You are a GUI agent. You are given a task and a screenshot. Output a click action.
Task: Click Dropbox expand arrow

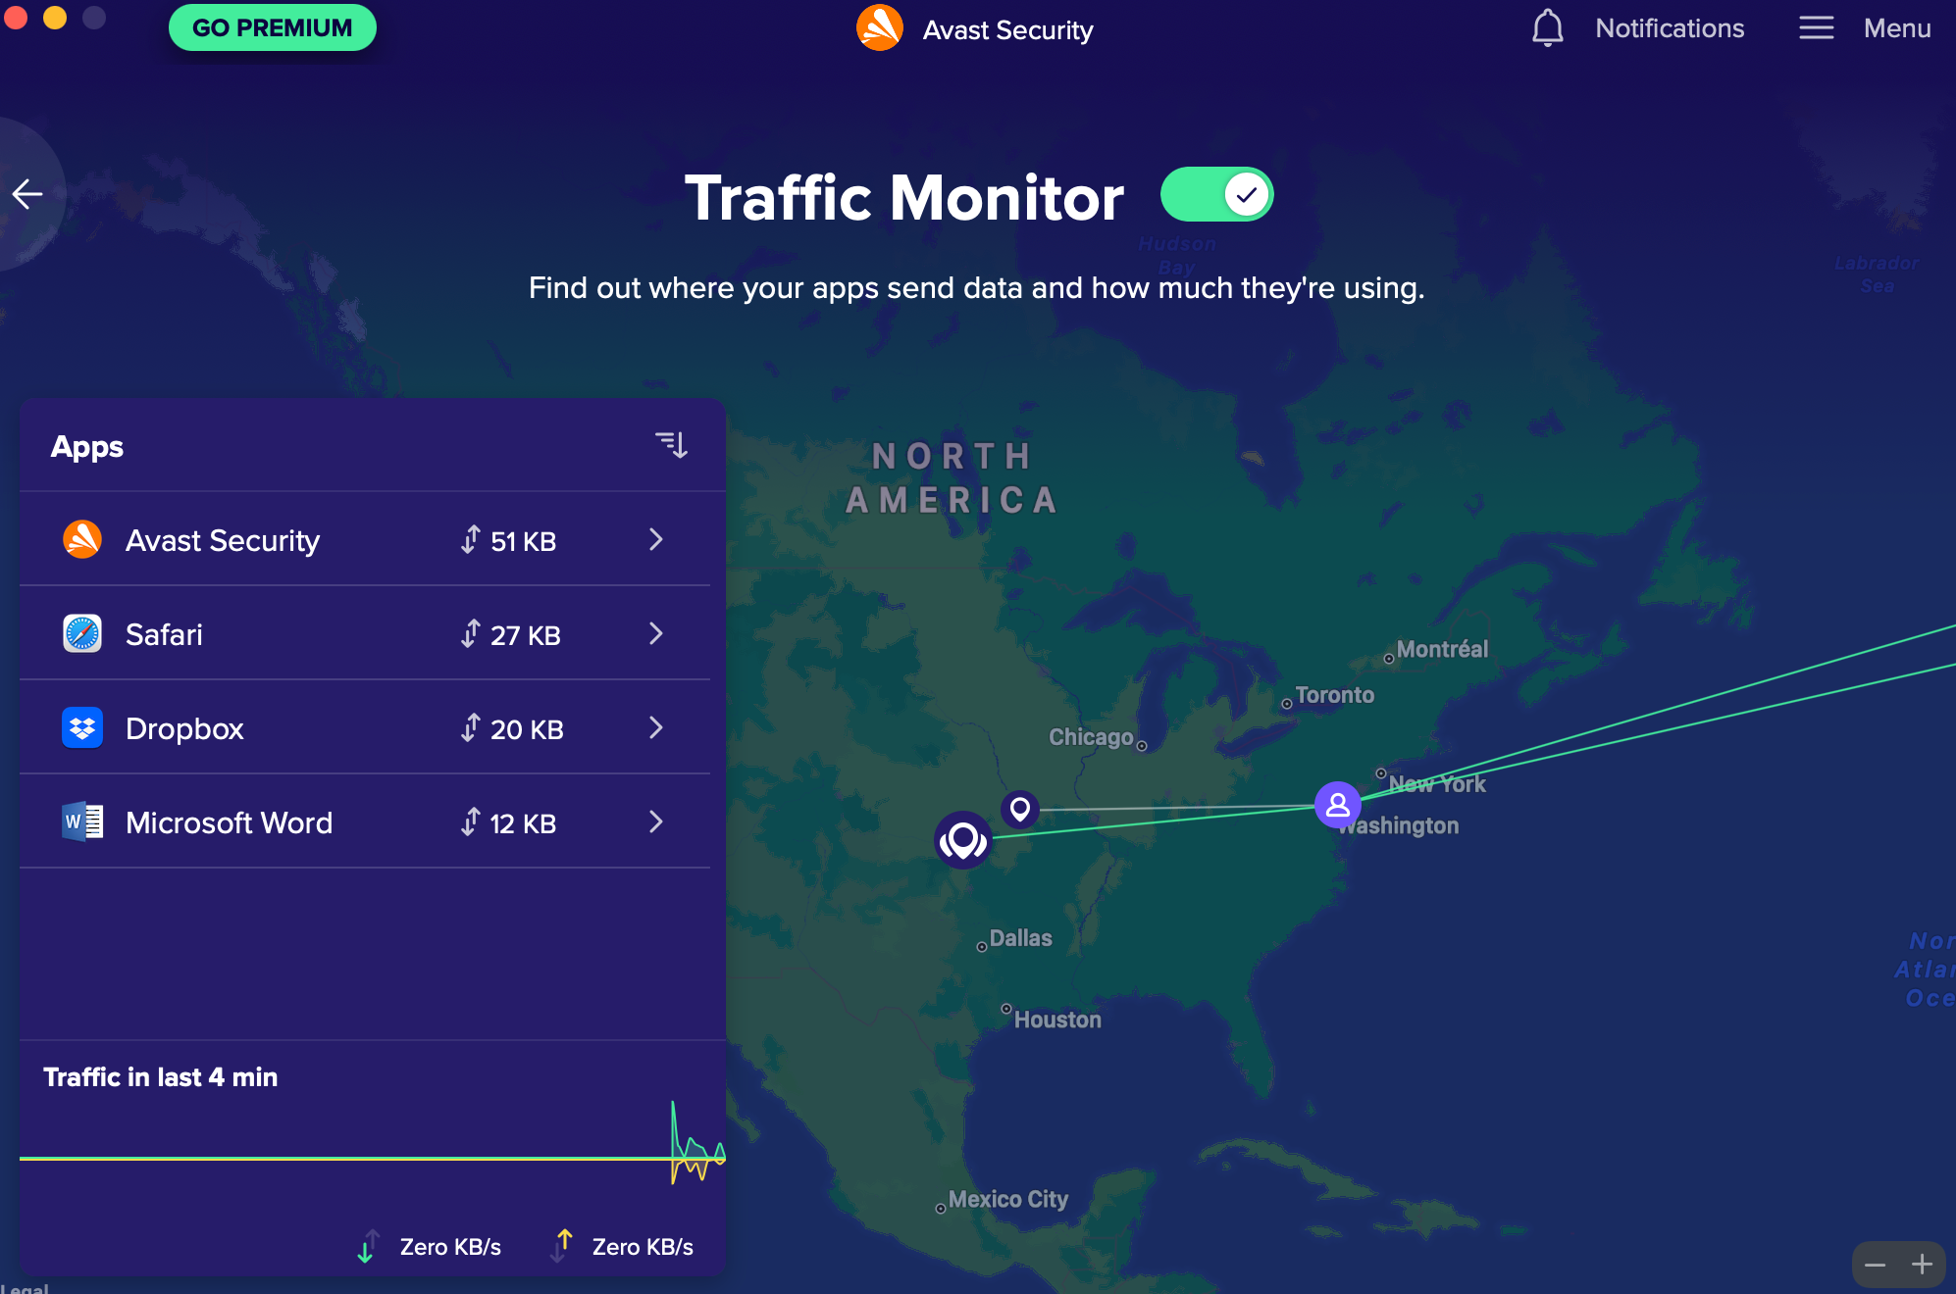coord(657,727)
